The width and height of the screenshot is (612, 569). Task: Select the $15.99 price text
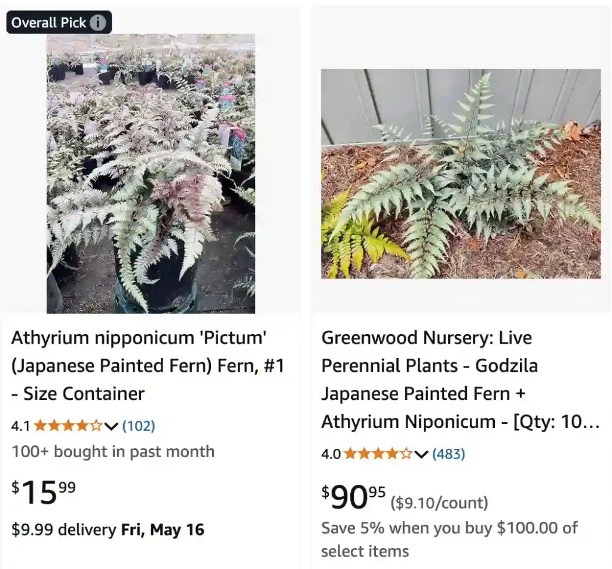[41, 491]
